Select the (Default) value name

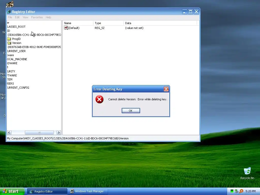point(74,28)
